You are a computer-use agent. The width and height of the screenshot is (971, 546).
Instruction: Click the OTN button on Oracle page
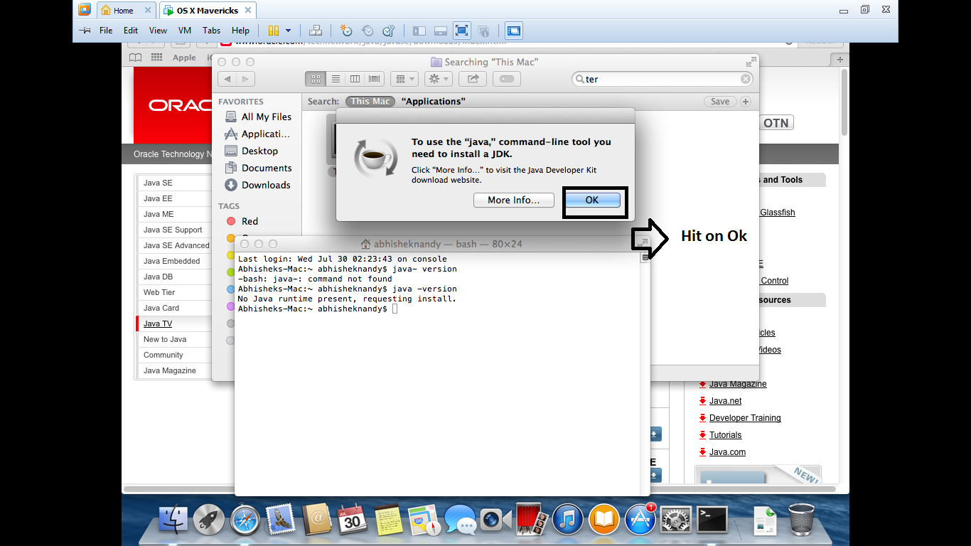tap(776, 123)
